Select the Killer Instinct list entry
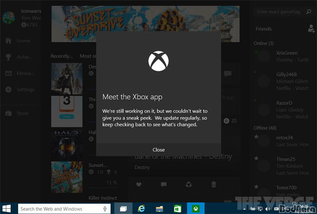Screen dimensions: 317x214 [x=102, y=198]
